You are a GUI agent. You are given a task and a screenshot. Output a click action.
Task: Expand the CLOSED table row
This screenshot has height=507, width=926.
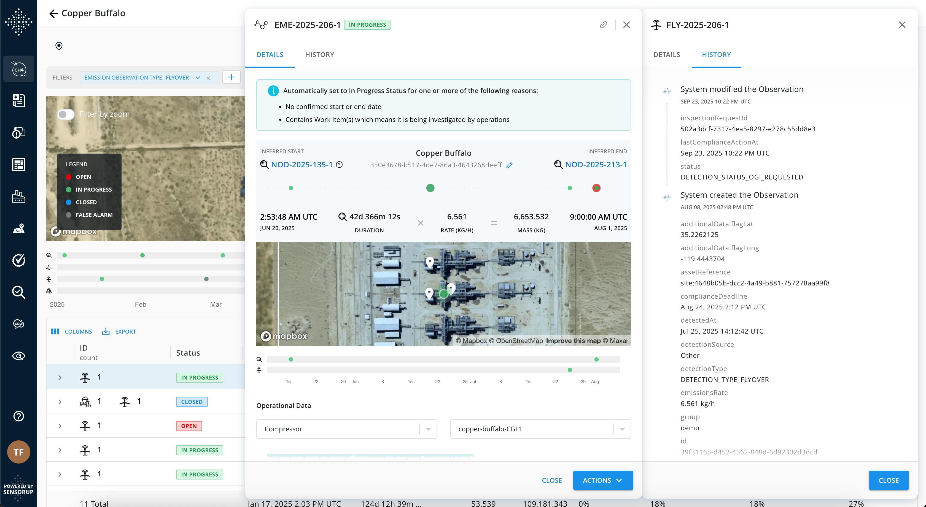[x=60, y=402]
